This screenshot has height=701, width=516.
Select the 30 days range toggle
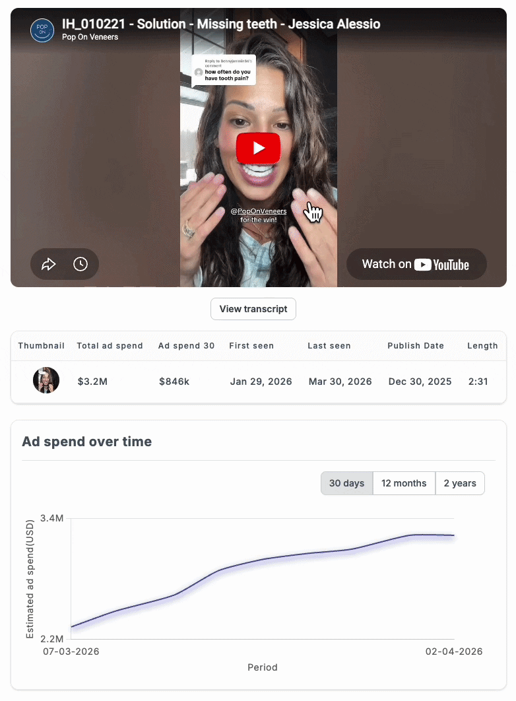click(x=346, y=483)
